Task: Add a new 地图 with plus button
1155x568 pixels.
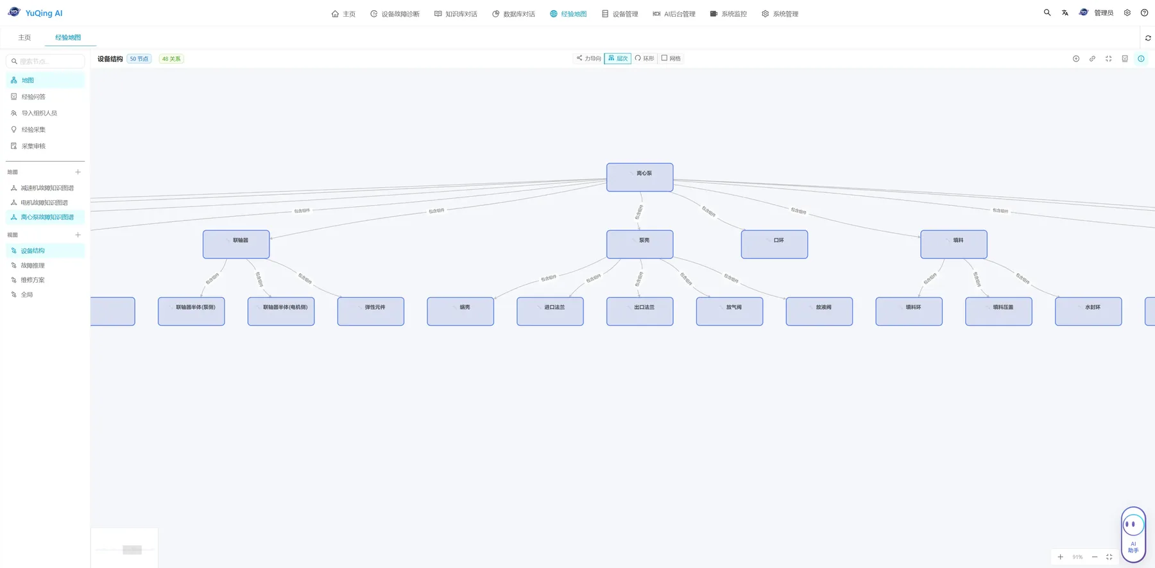Action: [x=78, y=172]
